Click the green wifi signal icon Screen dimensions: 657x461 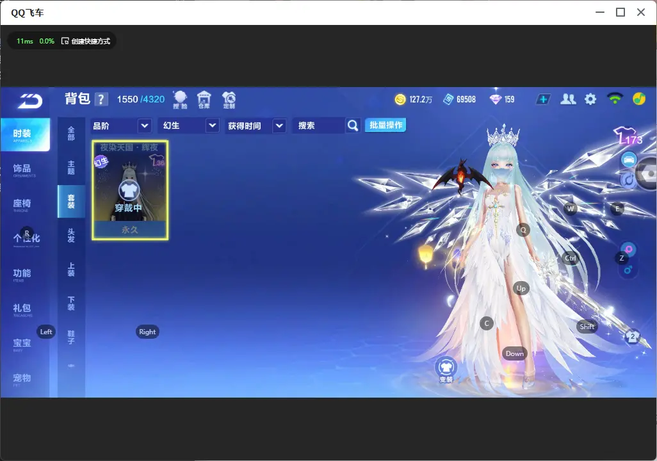click(615, 99)
